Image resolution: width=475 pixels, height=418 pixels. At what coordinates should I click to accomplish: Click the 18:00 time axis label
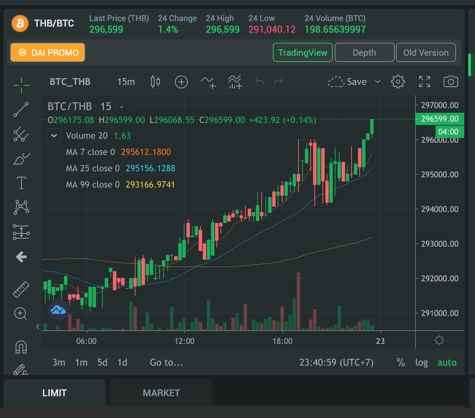pos(282,341)
